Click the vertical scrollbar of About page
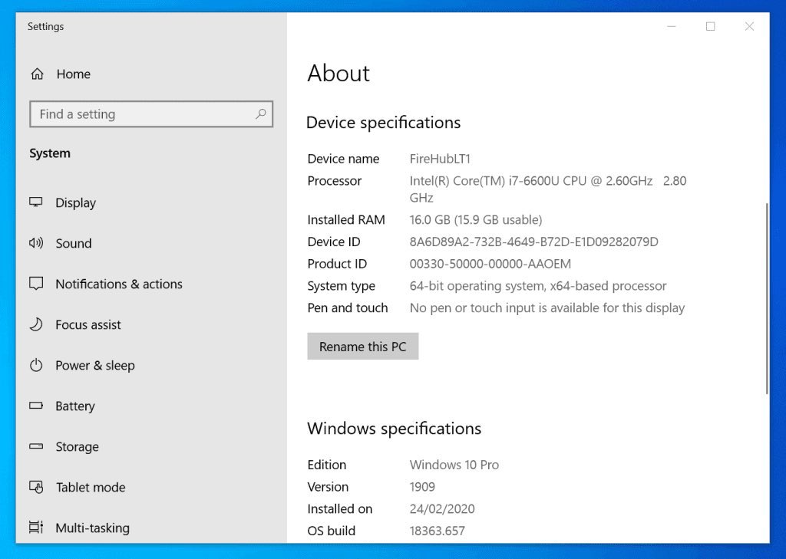 click(767, 298)
